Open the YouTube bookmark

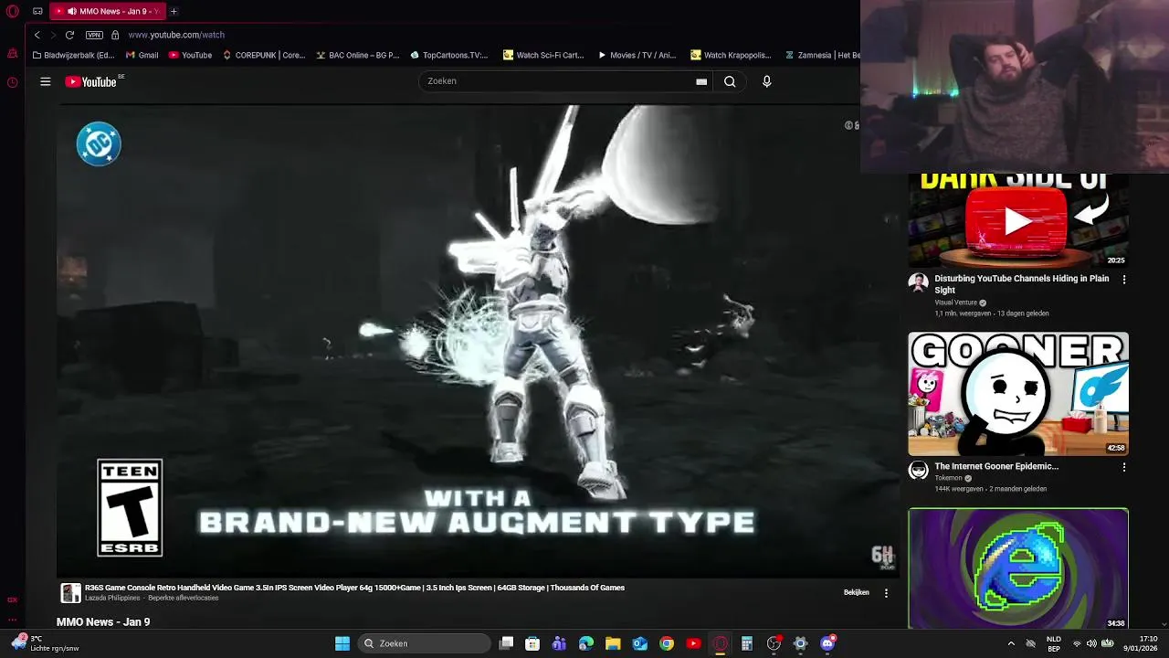(x=190, y=55)
